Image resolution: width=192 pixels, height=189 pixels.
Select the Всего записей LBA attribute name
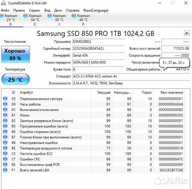tap(35, 170)
